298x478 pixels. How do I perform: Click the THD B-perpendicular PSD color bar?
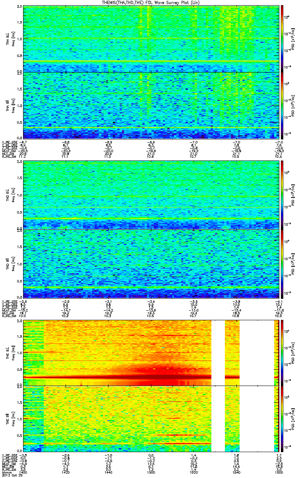pos(282,195)
